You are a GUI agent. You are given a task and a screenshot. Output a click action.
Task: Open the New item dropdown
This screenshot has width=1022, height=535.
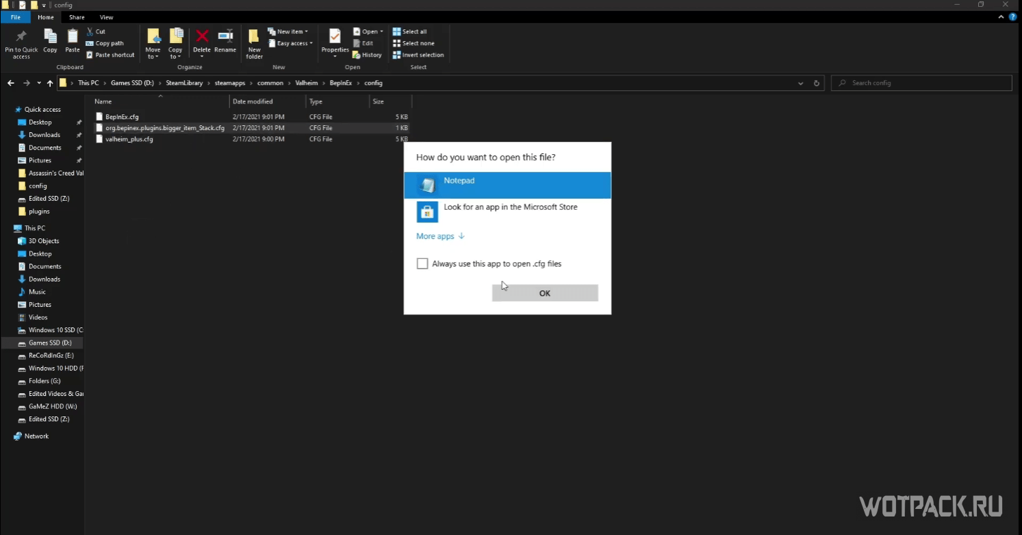[288, 32]
